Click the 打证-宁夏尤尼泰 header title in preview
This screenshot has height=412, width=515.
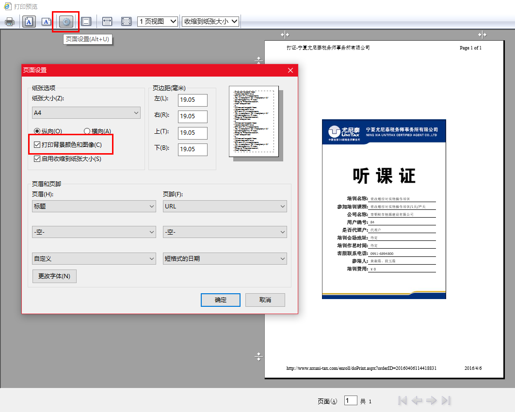click(328, 48)
